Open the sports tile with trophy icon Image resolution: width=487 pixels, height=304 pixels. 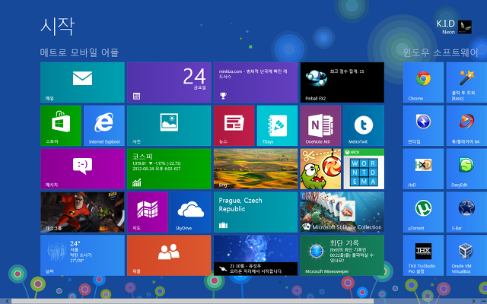click(256, 82)
